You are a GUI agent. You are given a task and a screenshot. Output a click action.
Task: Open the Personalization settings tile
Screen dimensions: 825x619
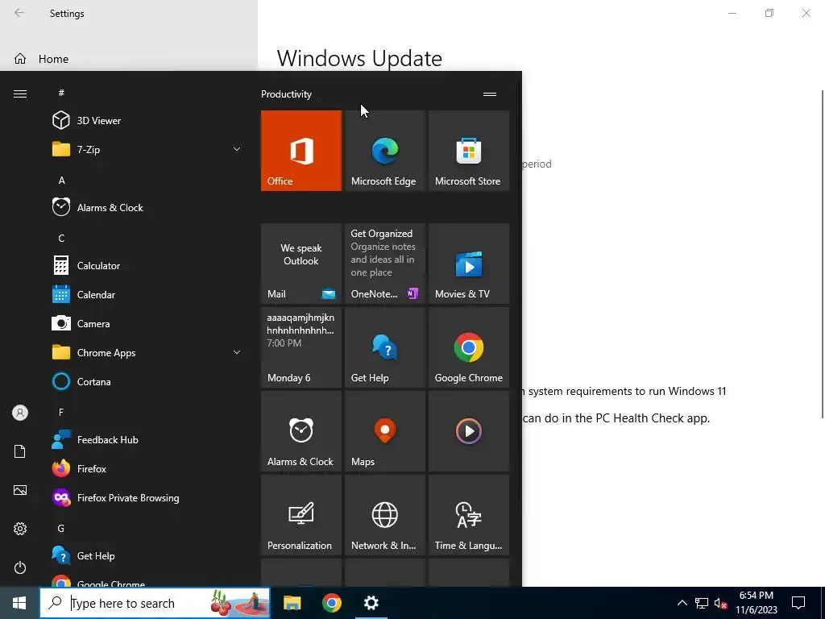point(301,515)
